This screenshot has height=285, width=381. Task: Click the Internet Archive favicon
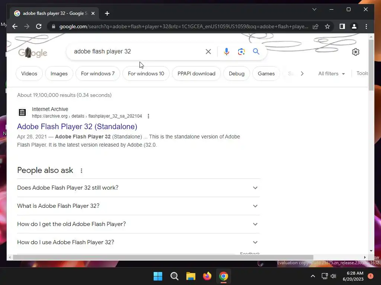tap(22, 112)
